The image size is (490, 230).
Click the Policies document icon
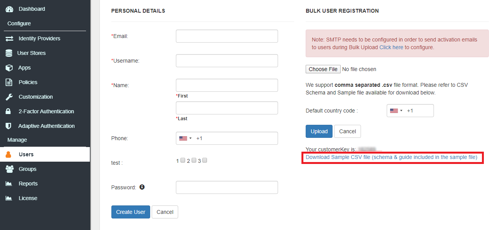[x=9, y=82]
